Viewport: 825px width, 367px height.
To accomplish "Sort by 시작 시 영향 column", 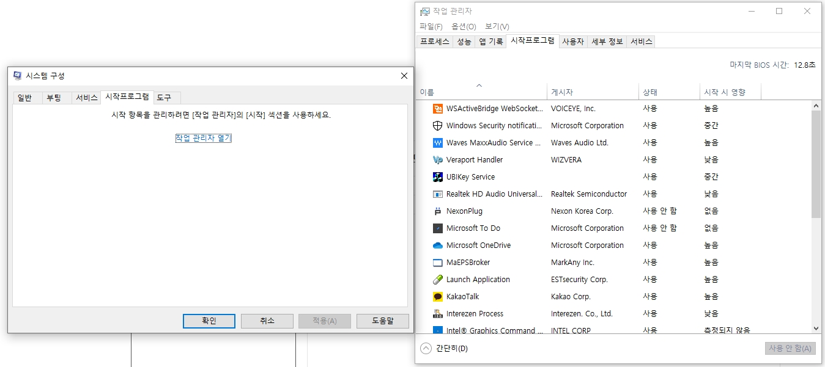I will [x=730, y=92].
